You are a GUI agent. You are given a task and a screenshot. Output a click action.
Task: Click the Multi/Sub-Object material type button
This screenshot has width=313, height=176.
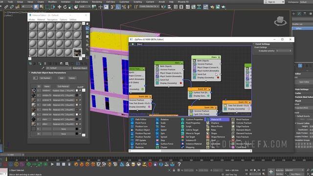[x=80, y=68]
